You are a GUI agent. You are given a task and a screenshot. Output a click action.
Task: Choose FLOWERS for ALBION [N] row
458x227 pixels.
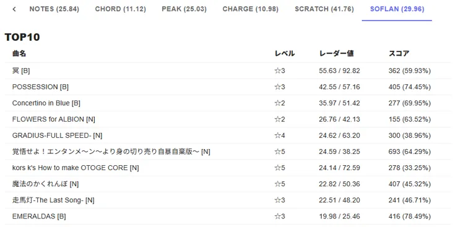pyautogui.click(x=228, y=119)
